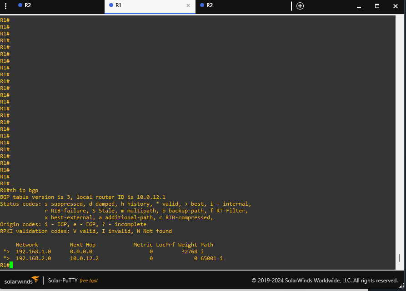The height and width of the screenshot is (291, 406).
Task: Click the 'BGP table version' line
Action: coord(83,197)
